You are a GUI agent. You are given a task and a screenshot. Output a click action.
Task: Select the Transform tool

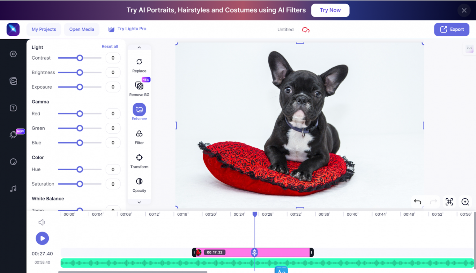point(139,161)
